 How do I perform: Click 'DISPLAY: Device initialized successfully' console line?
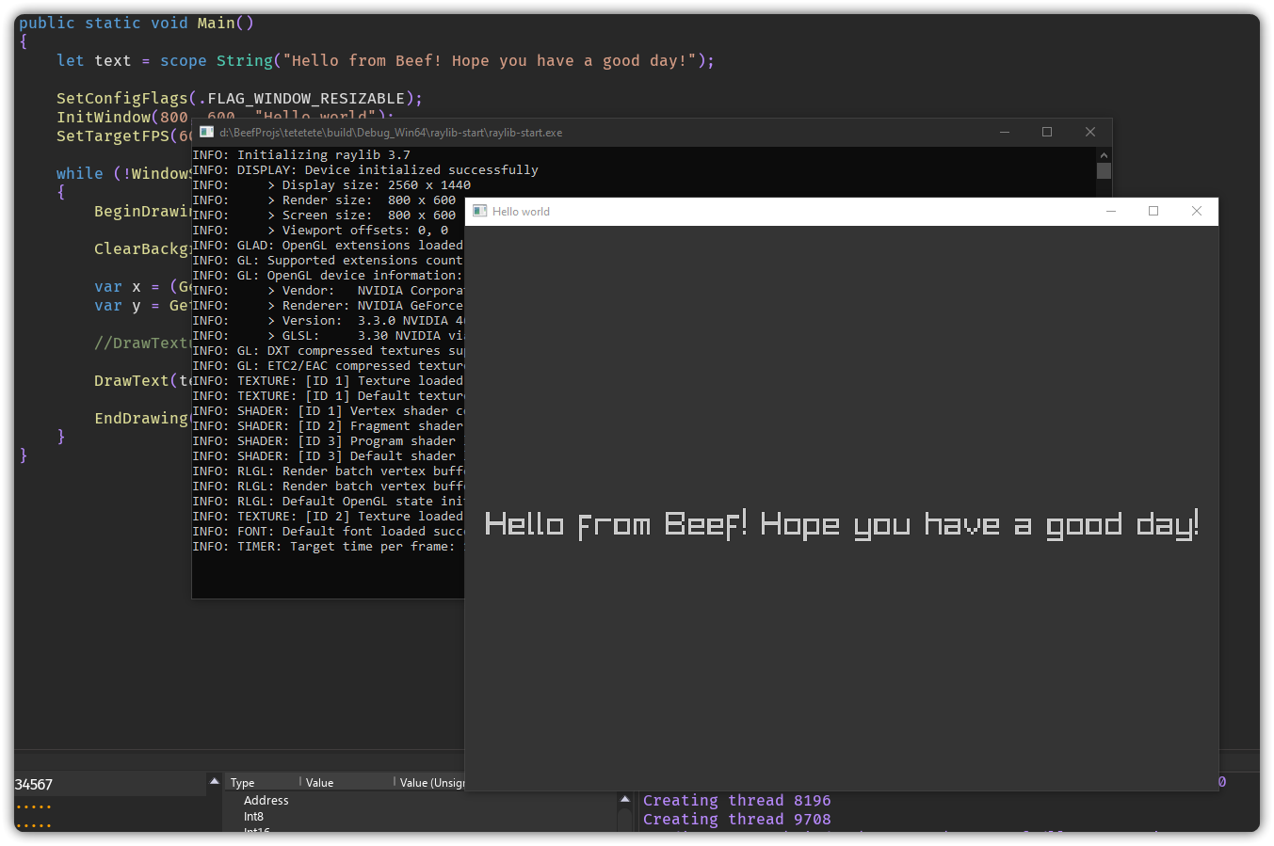pos(365,170)
